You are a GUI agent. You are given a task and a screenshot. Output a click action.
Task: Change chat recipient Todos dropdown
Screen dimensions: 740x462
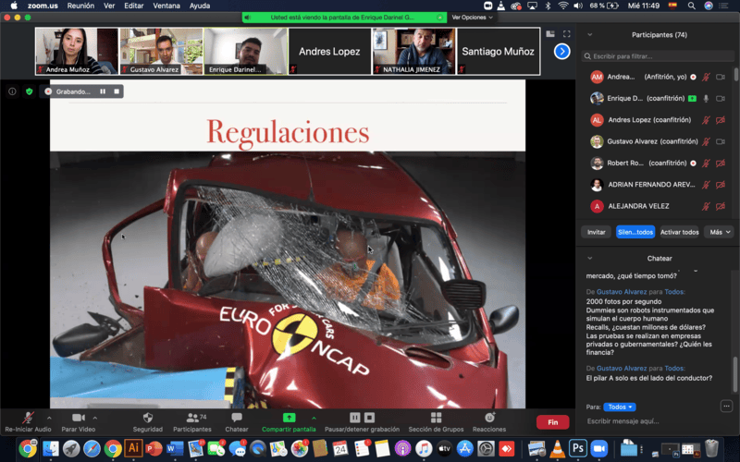click(620, 407)
